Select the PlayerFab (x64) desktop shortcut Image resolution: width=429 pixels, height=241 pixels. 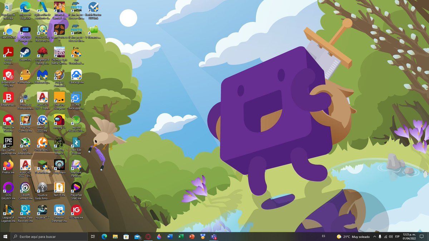(x=76, y=191)
